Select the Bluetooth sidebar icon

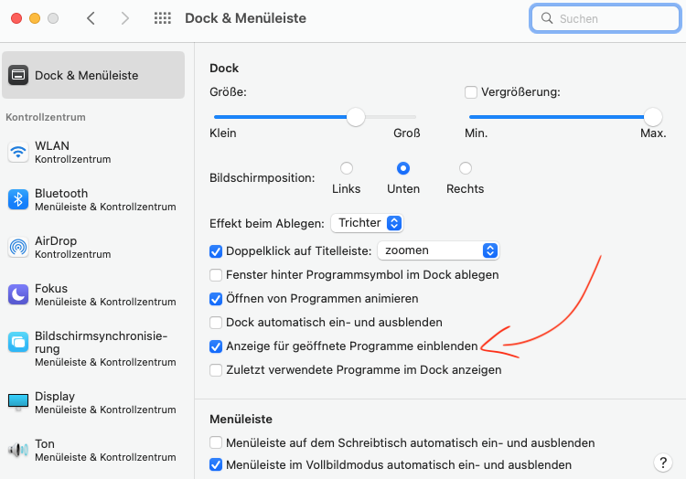tap(18, 199)
